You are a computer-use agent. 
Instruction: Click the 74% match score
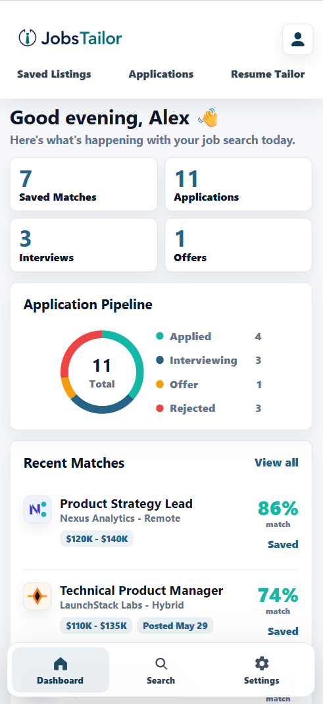point(278,595)
